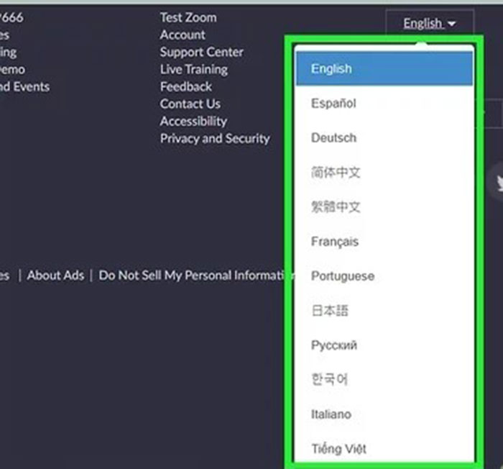Choose Русский from language list
This screenshot has width=503, height=469.
(x=334, y=345)
